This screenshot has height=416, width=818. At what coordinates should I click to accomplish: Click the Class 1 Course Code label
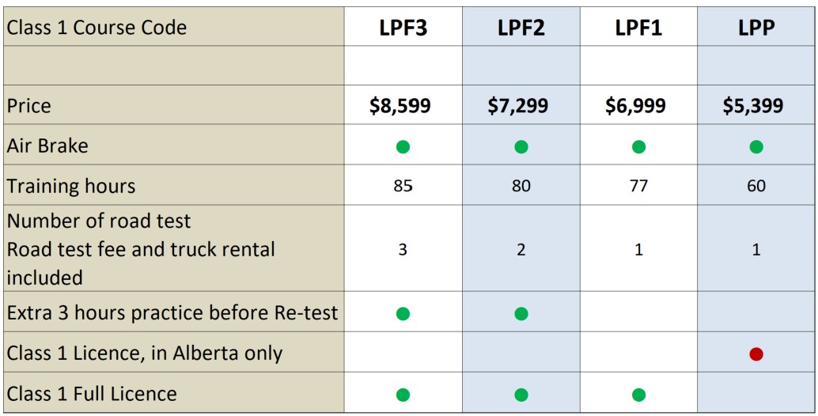(x=97, y=28)
